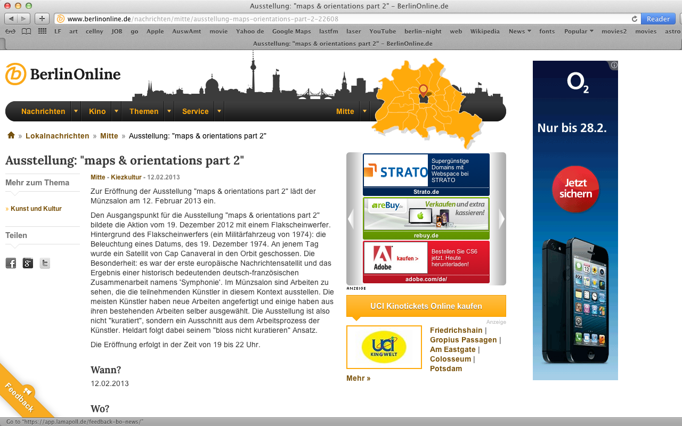Open the rebuy.de advertisement
Viewport: 682px width, 426px height.
pyautogui.click(x=426, y=218)
